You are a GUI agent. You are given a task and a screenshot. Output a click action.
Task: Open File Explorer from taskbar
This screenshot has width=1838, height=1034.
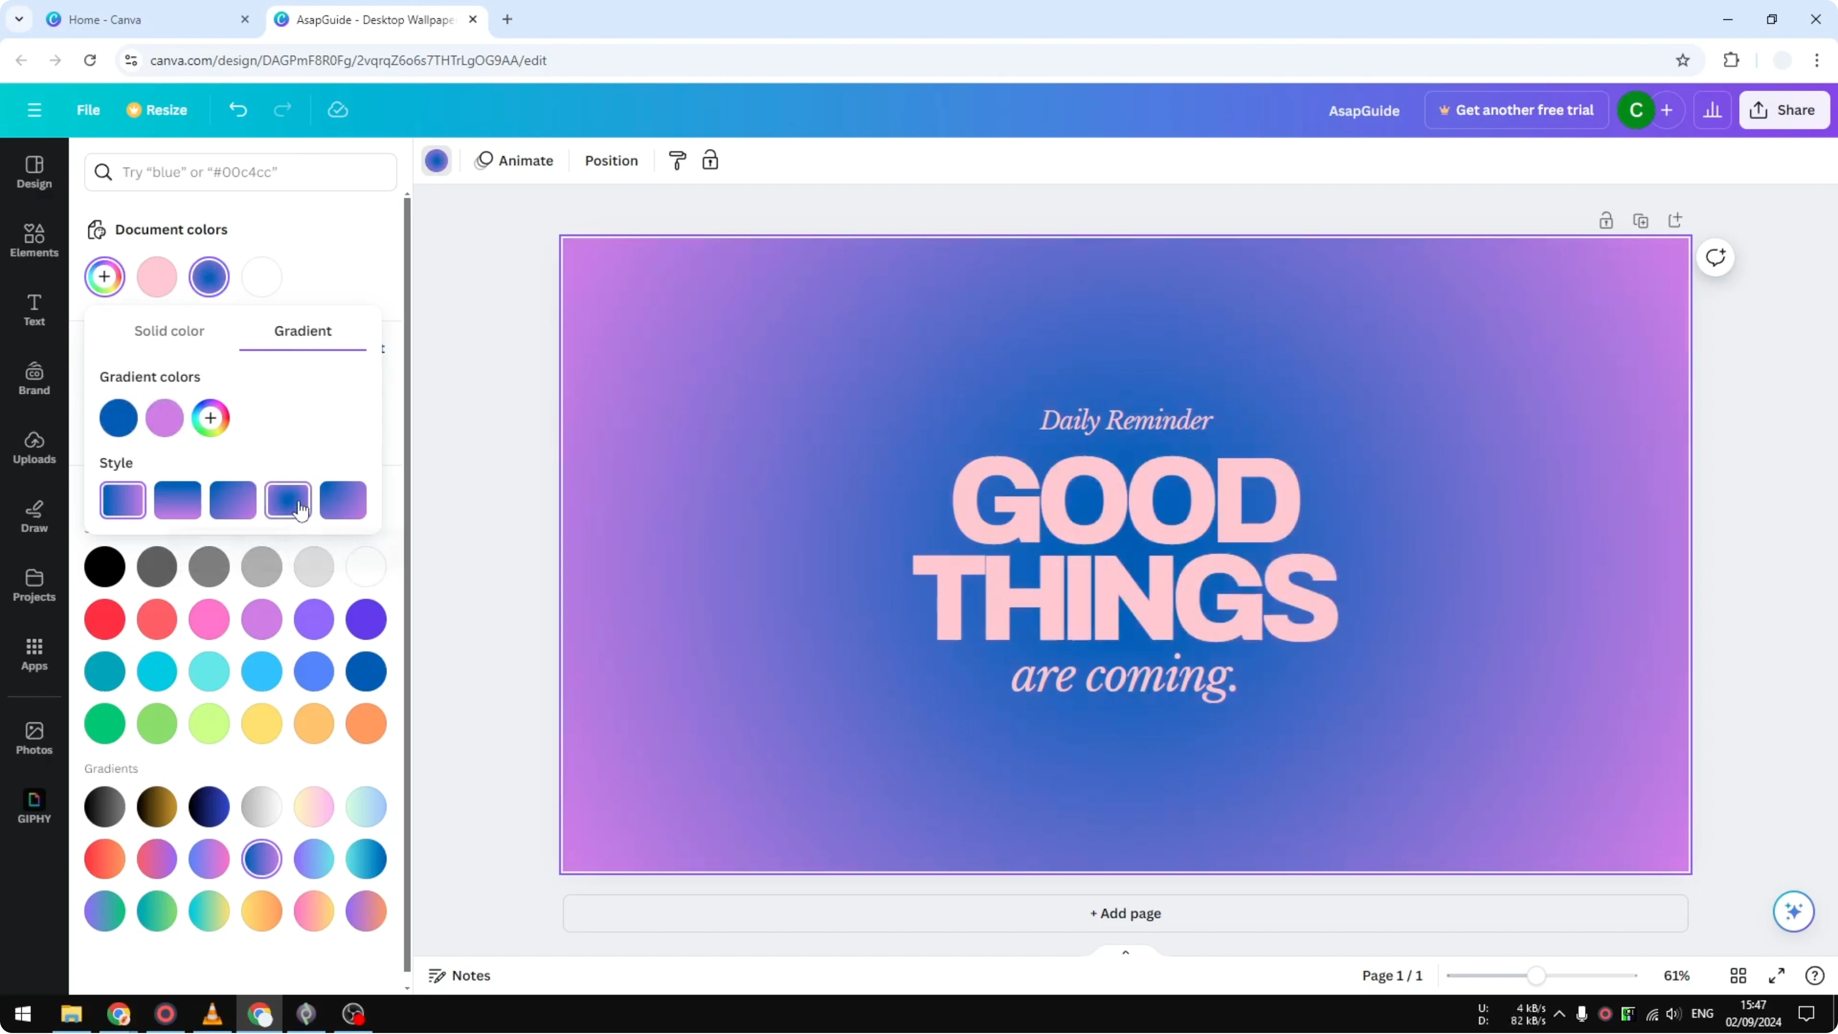point(72,1014)
